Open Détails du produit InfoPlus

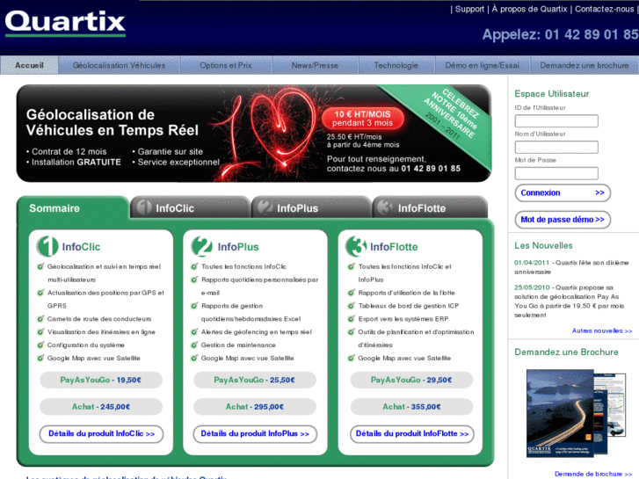[255, 434]
